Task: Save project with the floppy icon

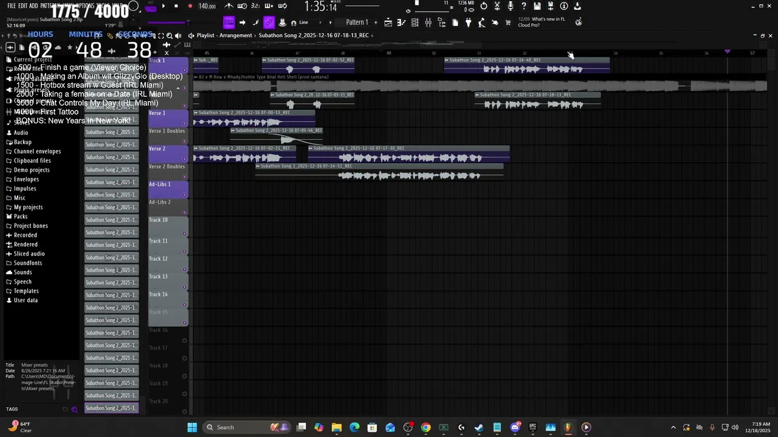Action: [x=537, y=6]
